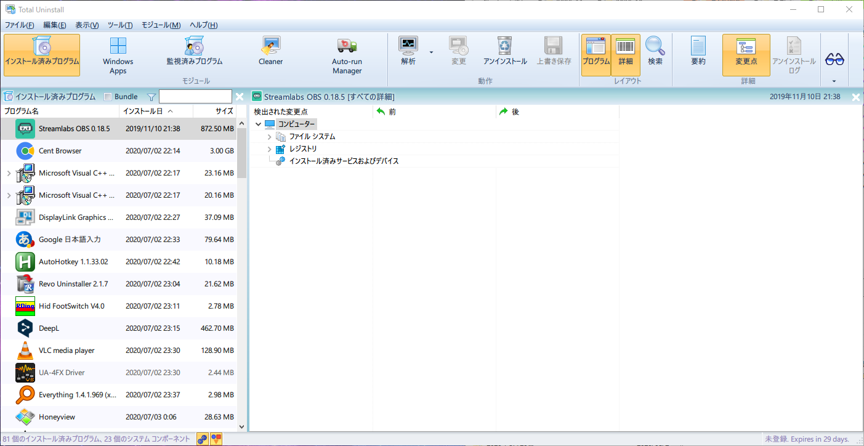Focus the program filter text field
The image size is (864, 446).
[195, 97]
